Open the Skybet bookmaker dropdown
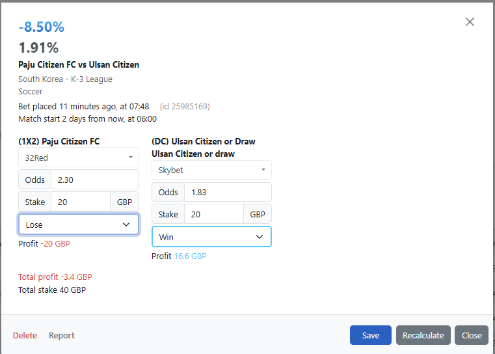 tap(211, 170)
